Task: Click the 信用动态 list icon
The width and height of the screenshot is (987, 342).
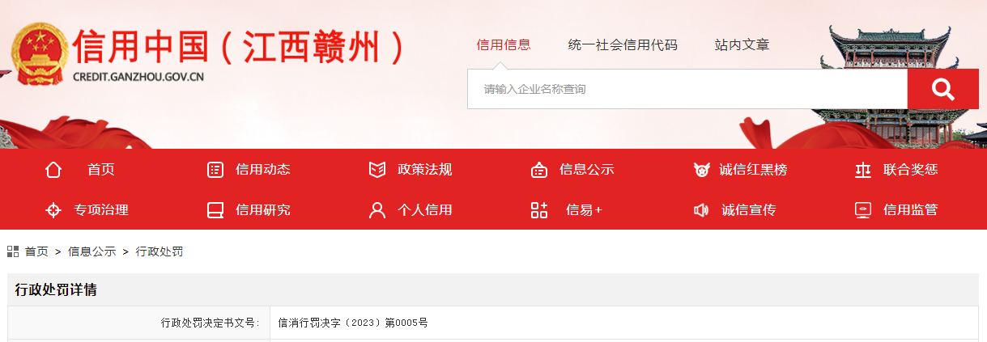Action: (215, 170)
